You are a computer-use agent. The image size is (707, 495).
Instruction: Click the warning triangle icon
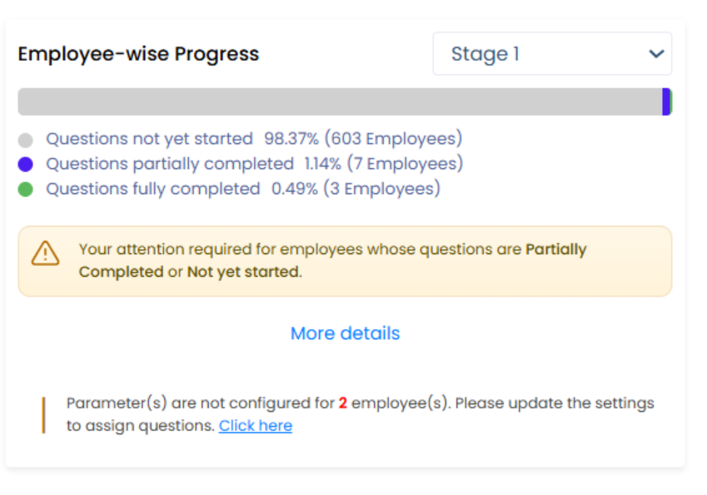[x=46, y=253]
